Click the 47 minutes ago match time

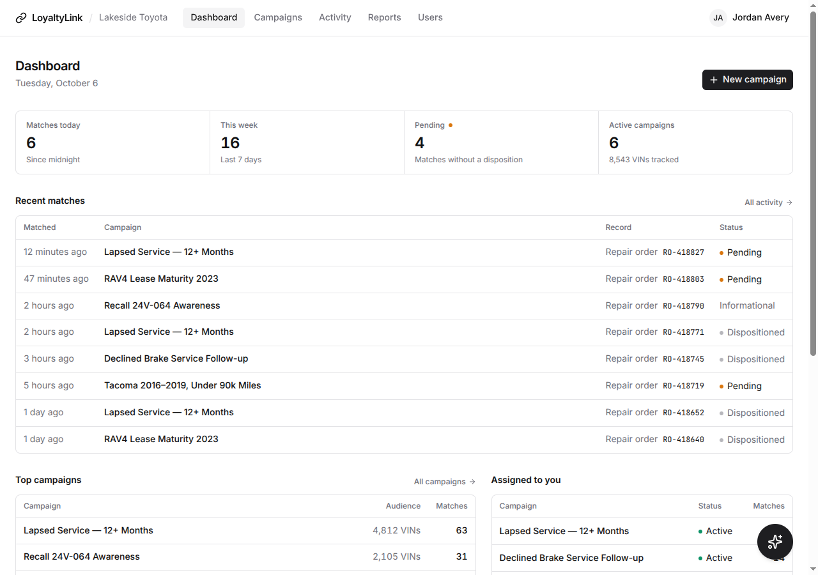[56, 279]
